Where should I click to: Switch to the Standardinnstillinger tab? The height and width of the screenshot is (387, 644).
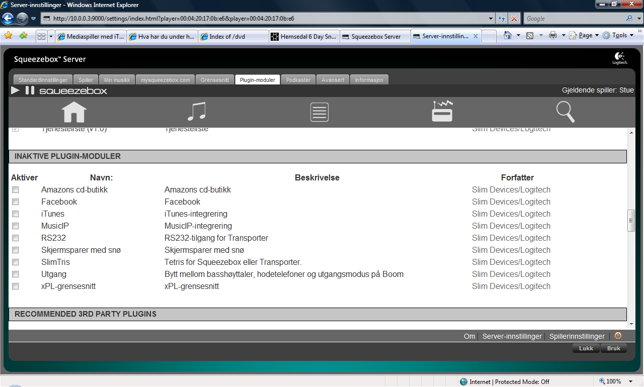[43, 80]
